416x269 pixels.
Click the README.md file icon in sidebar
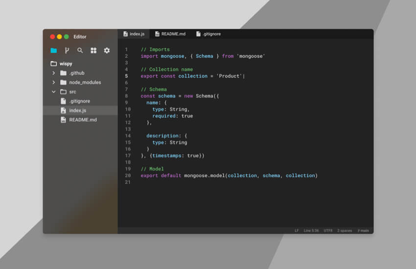tap(63, 120)
